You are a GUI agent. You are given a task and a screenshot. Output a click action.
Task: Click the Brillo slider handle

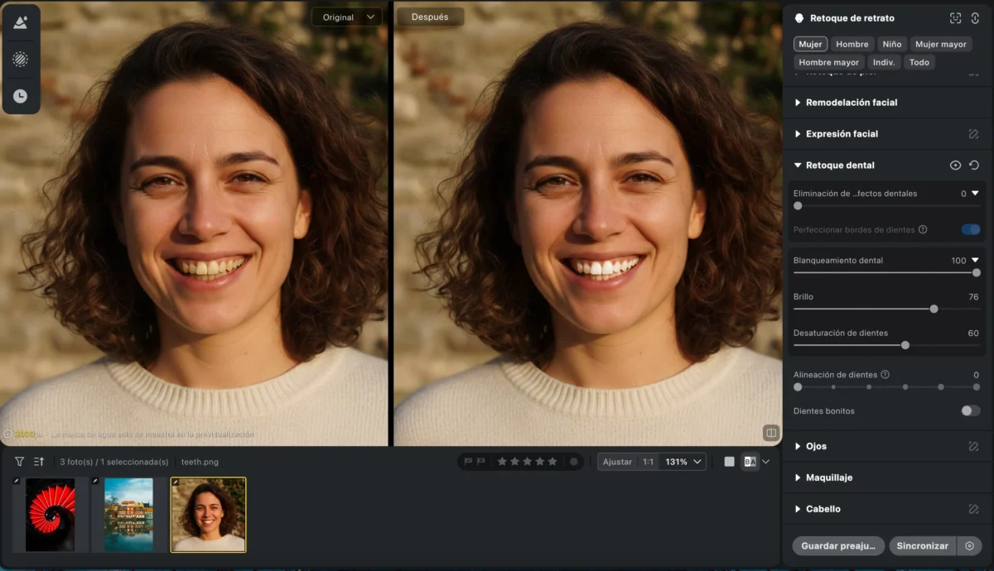(x=934, y=309)
